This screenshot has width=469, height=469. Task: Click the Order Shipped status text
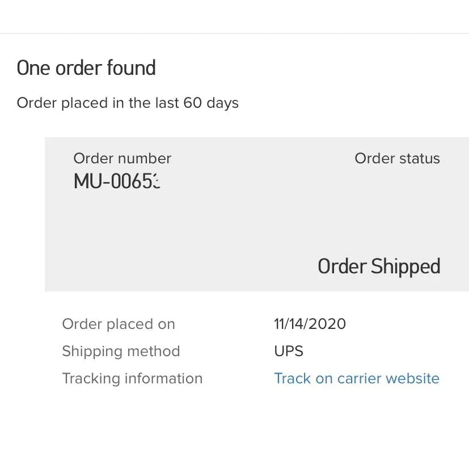(378, 267)
